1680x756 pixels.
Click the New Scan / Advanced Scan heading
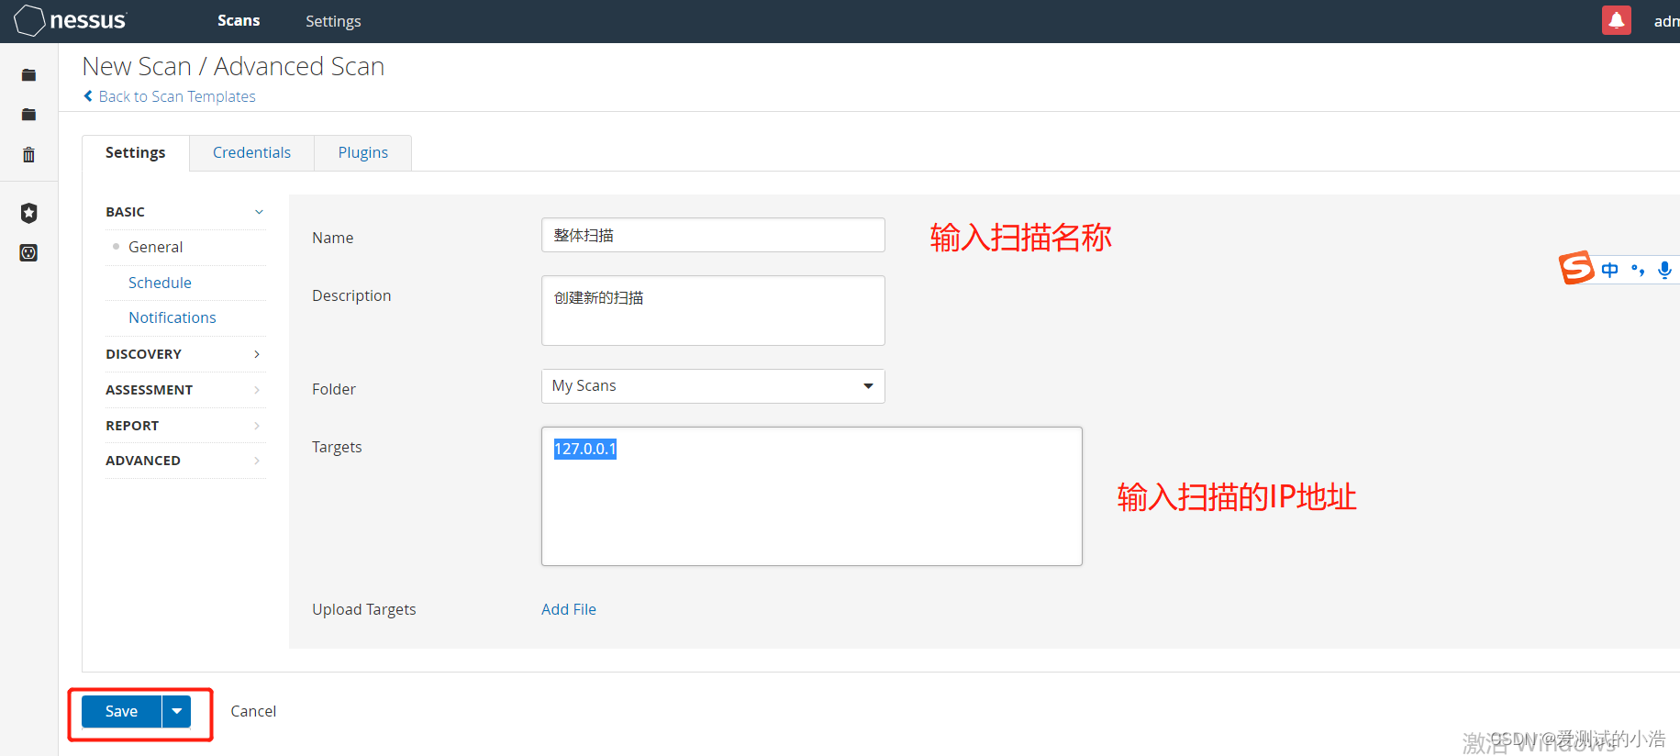233,66
